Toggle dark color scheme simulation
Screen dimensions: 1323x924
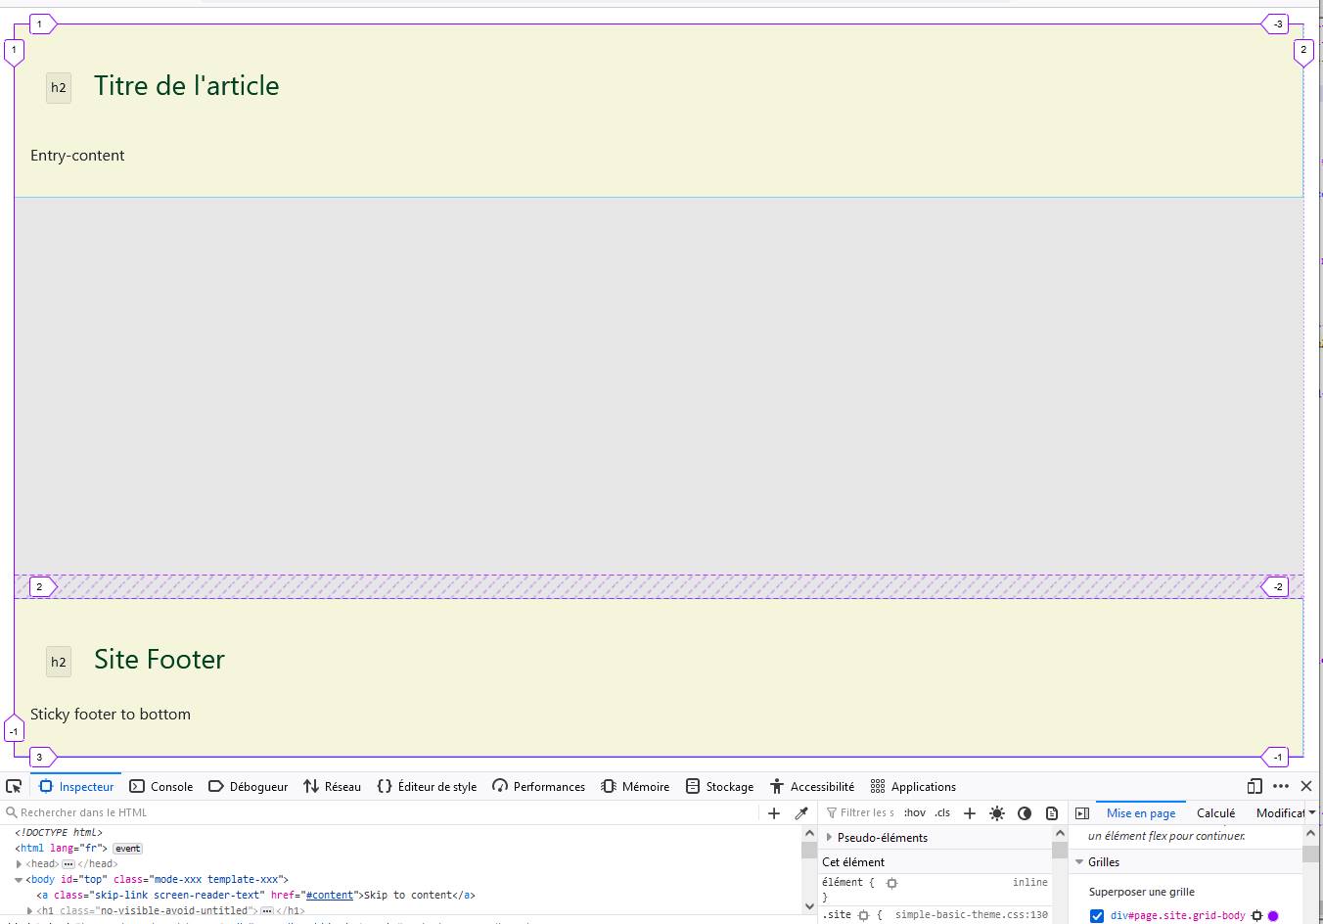click(x=1025, y=812)
